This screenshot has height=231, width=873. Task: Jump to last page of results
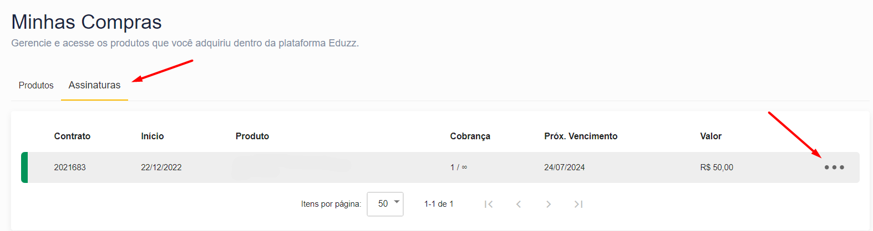pos(578,204)
